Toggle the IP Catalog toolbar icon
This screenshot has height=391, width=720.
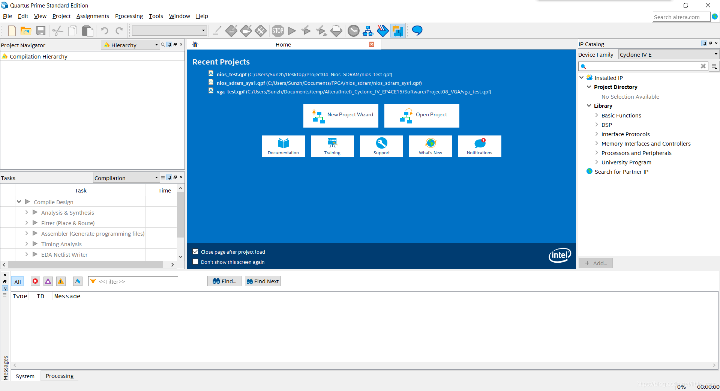click(397, 31)
